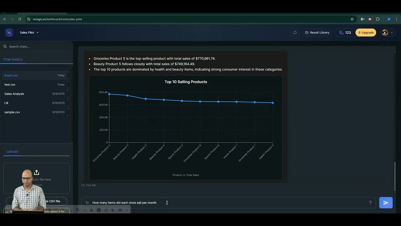Click the camera icon in annotation bar
This screenshot has height=226, width=401.
(x=120, y=210)
